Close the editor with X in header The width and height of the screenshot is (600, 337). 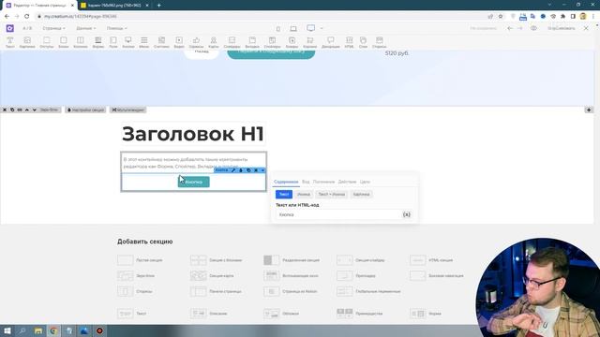[x=586, y=28]
